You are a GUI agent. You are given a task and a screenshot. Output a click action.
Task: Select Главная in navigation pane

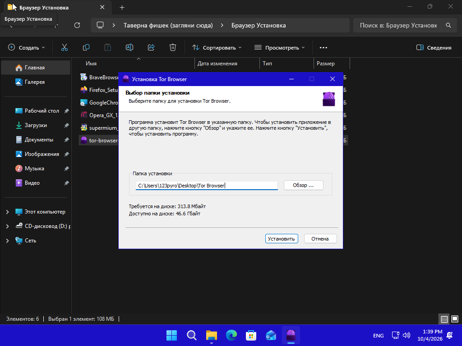point(36,68)
